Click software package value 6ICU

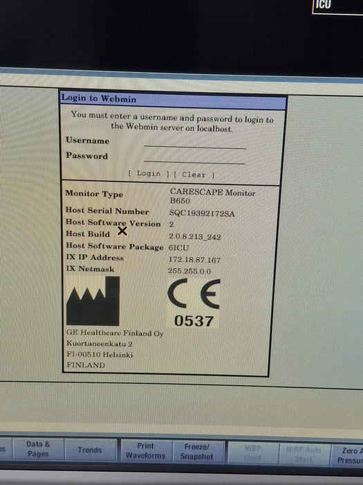pos(178,248)
